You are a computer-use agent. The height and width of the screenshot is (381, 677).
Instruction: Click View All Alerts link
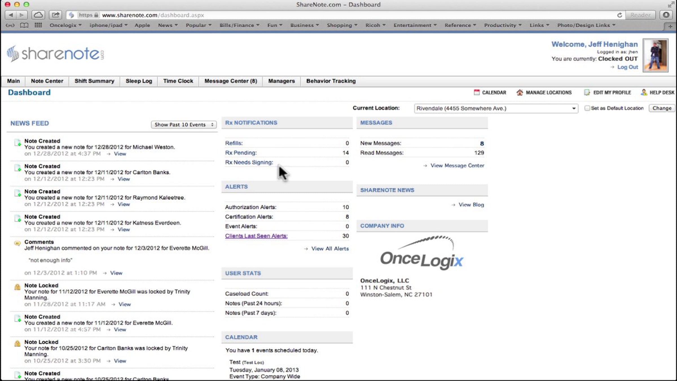[330, 249]
